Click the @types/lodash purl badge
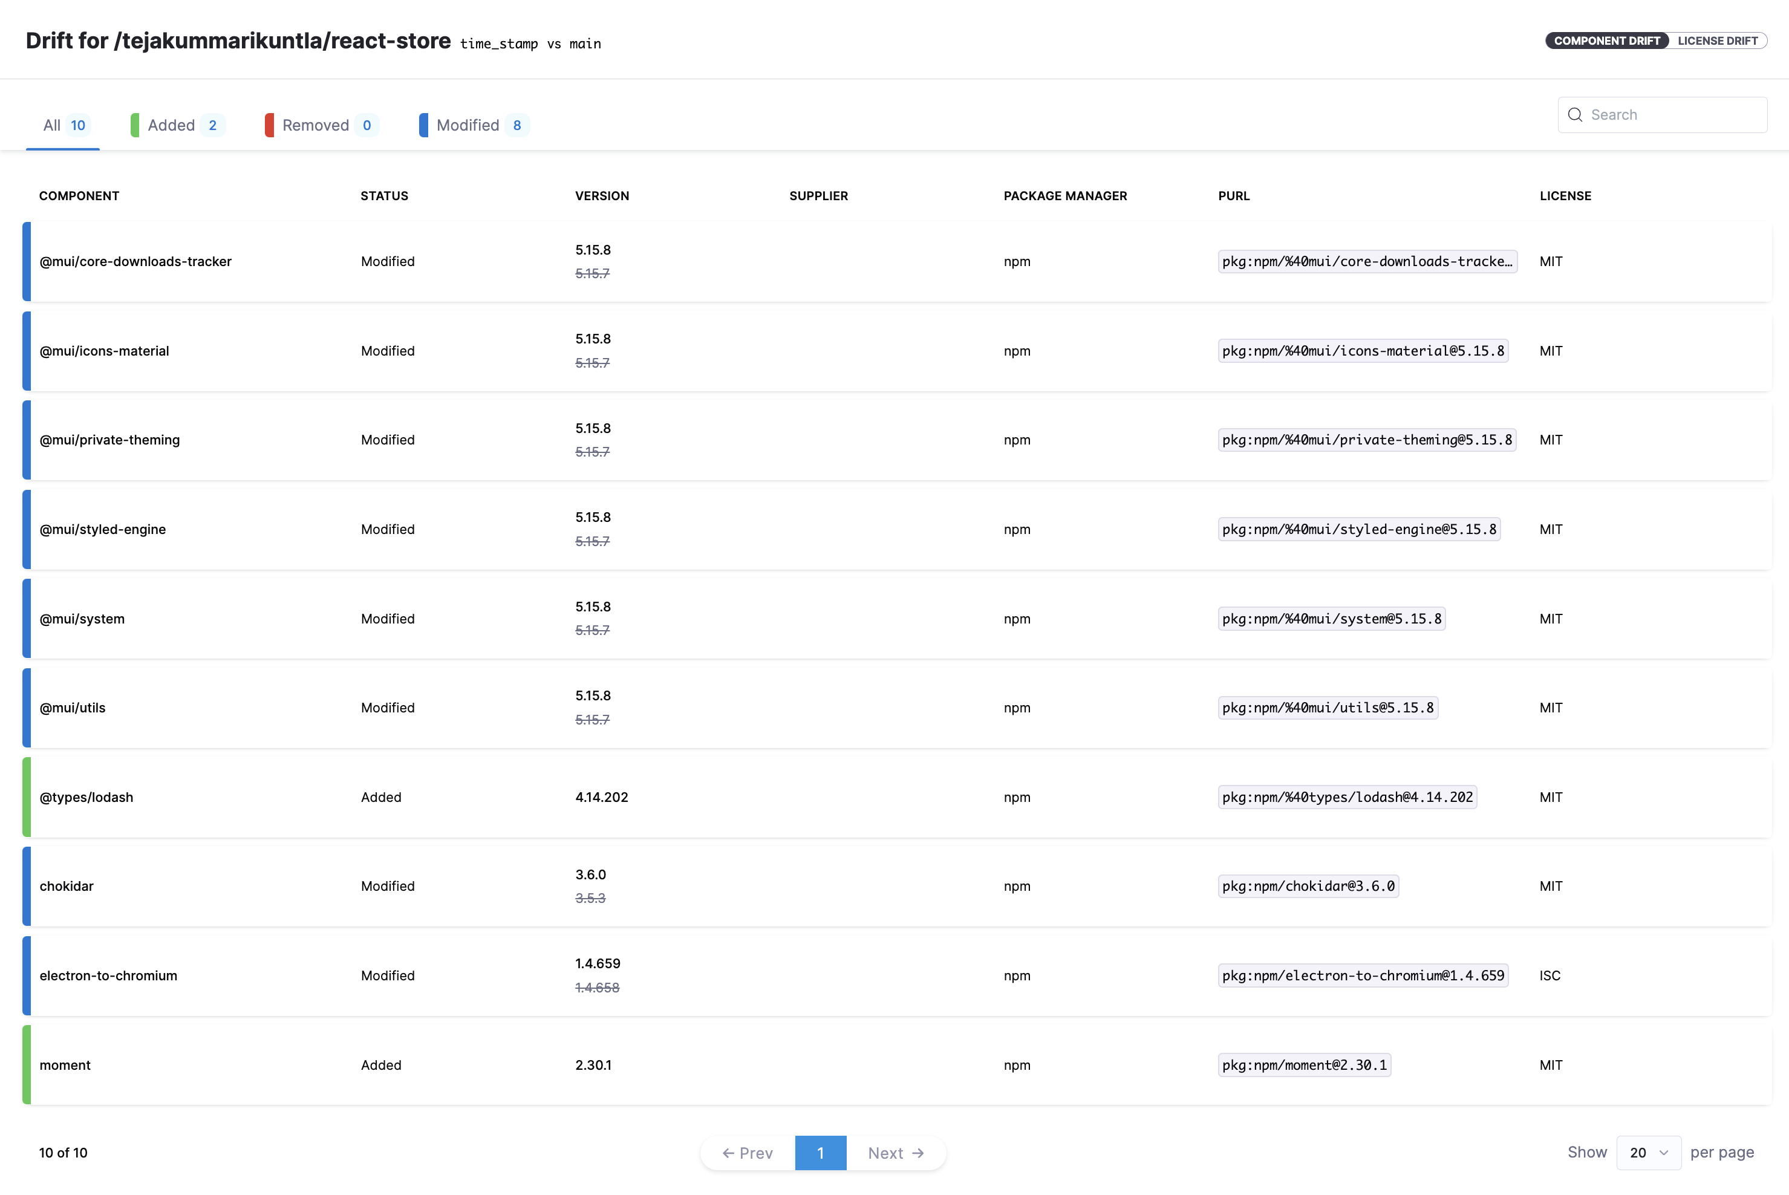 [1347, 797]
